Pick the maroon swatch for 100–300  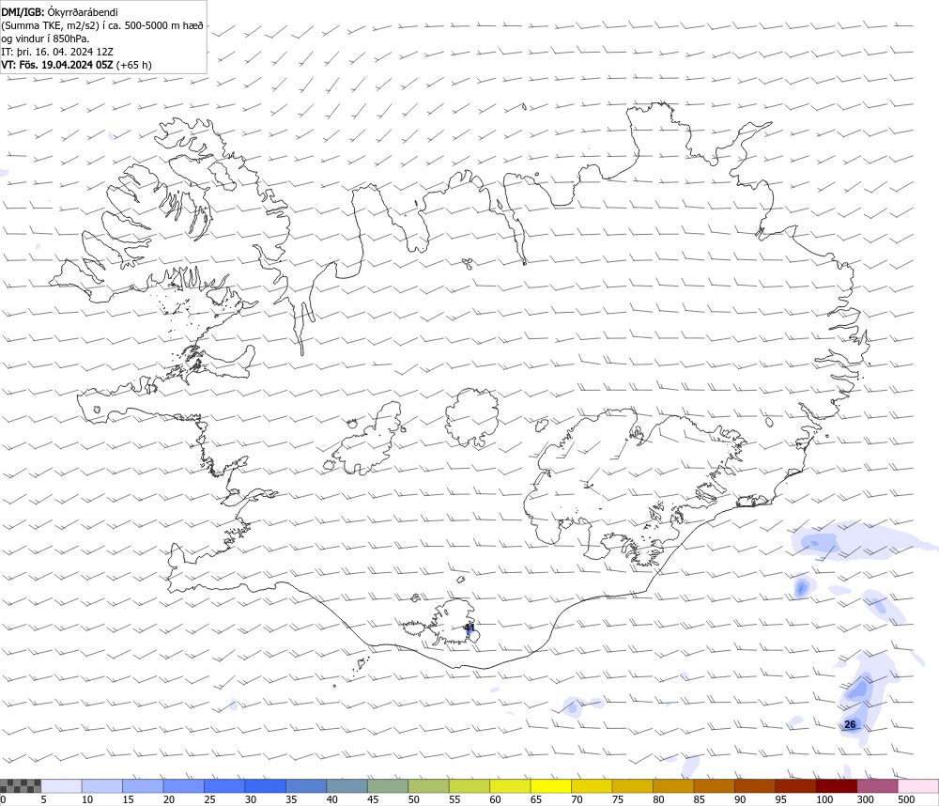click(x=837, y=786)
